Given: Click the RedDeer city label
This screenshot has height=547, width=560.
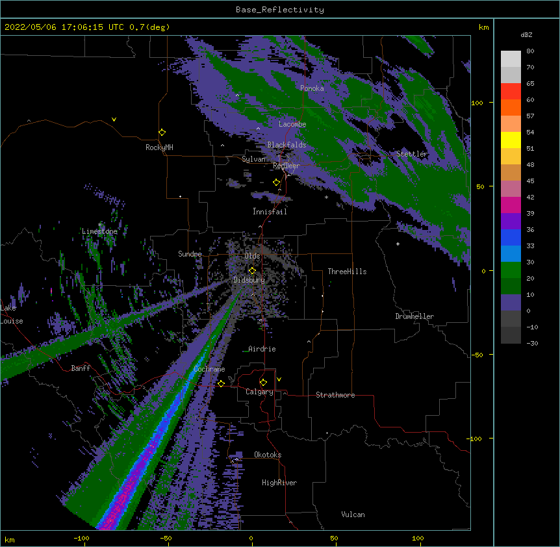Looking at the screenshot, I should 286,166.
